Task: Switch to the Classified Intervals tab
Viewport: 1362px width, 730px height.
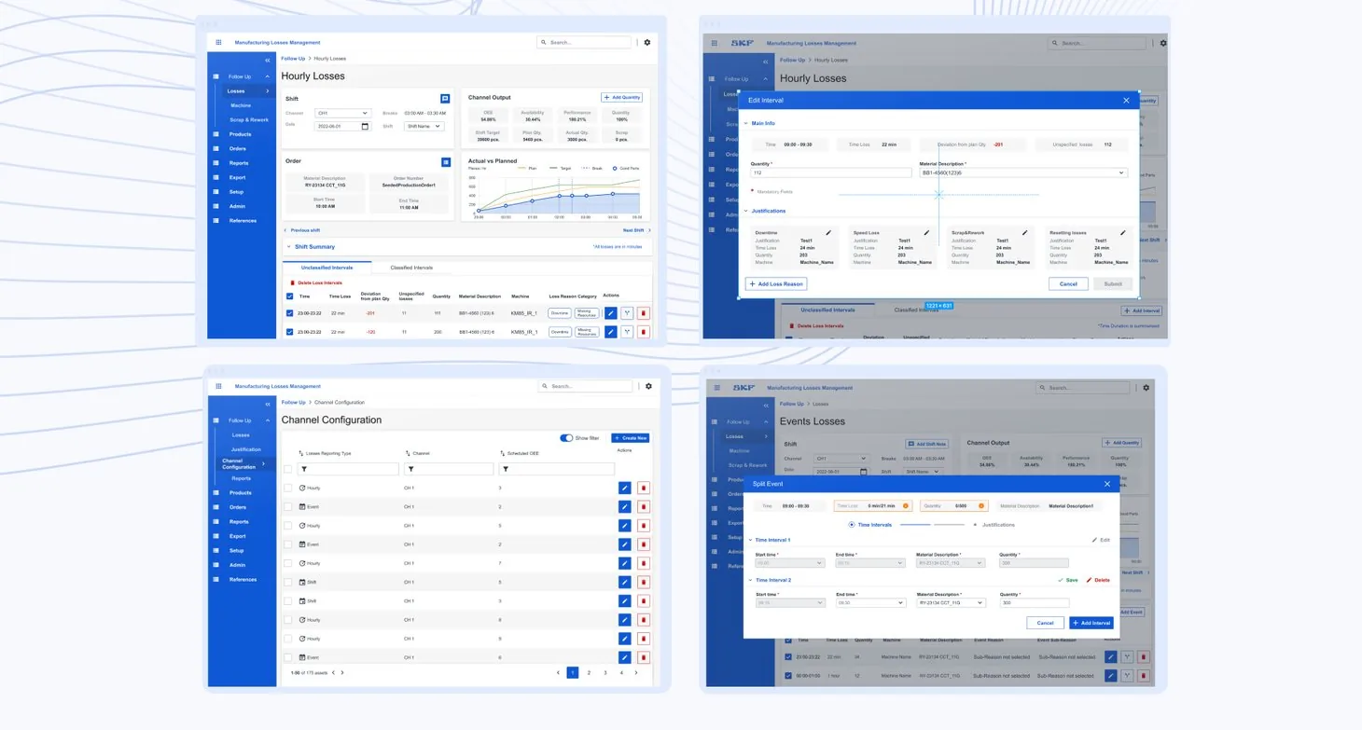Action: (411, 268)
